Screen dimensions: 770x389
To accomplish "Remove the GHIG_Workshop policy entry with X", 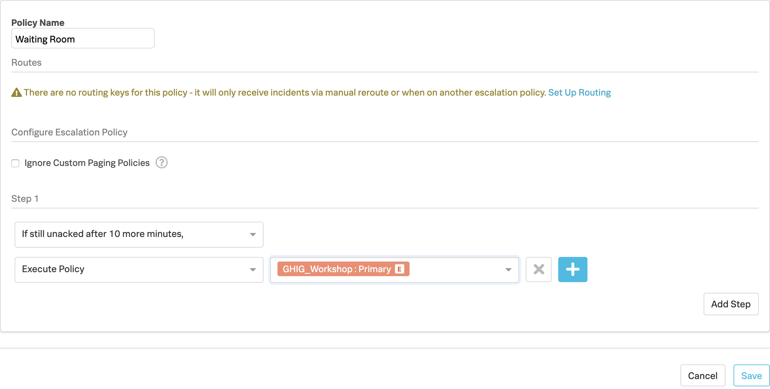I will click(x=538, y=269).
